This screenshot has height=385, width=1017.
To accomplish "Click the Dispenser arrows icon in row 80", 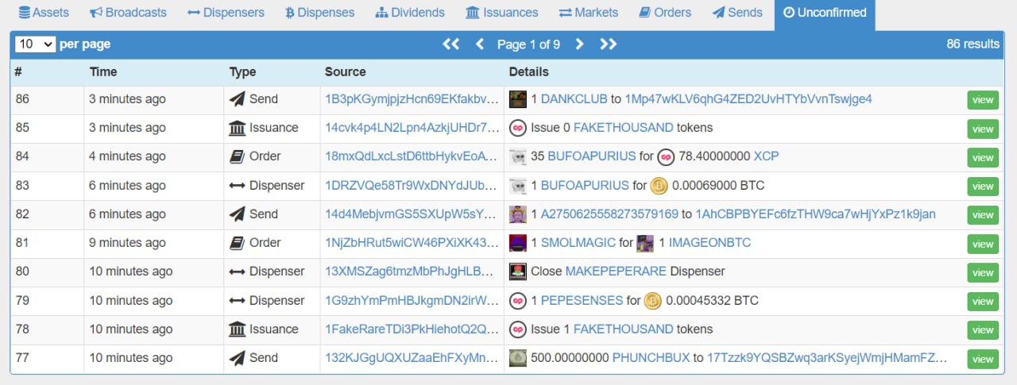I will click(x=237, y=271).
